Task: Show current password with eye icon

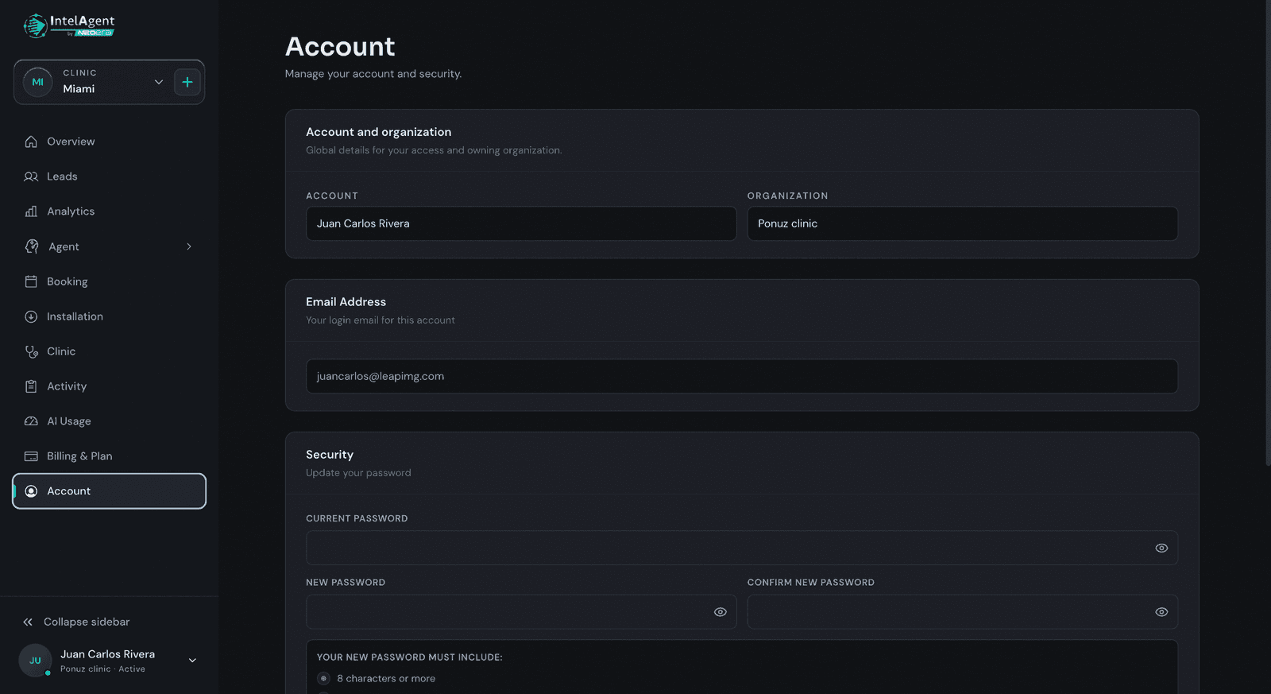Action: tap(1161, 548)
